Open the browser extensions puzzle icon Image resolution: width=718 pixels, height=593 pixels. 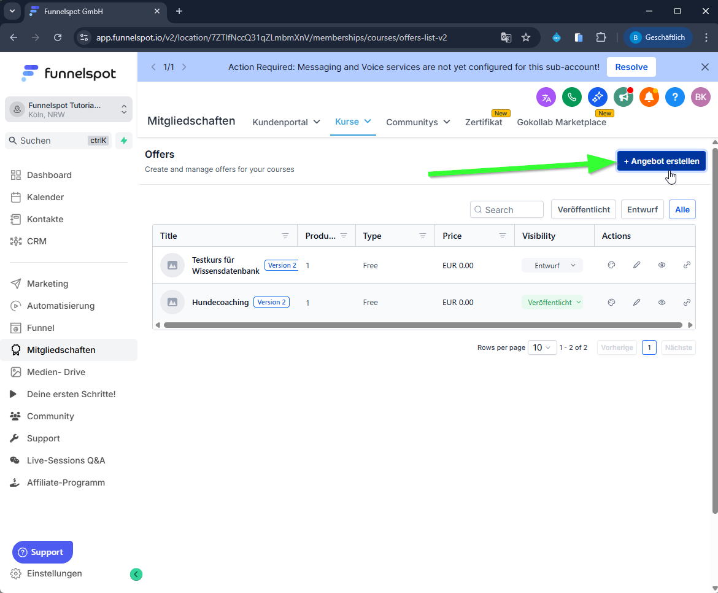point(601,37)
